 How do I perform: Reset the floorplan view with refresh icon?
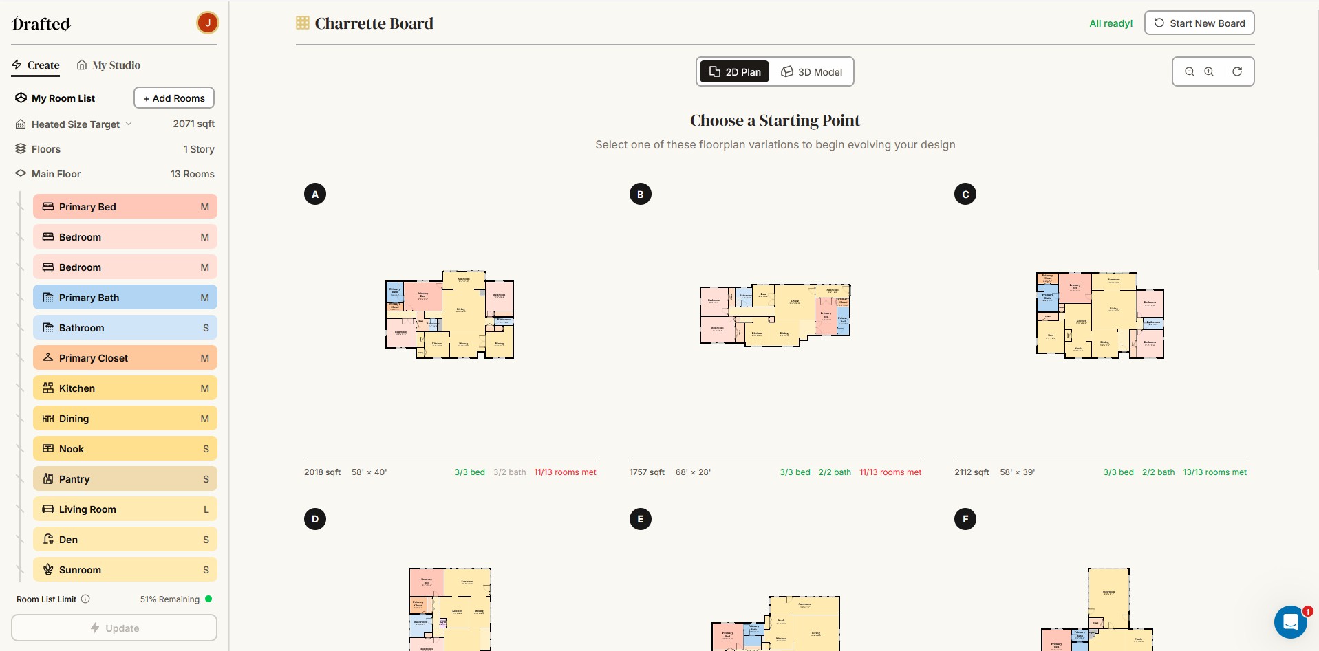(1237, 71)
